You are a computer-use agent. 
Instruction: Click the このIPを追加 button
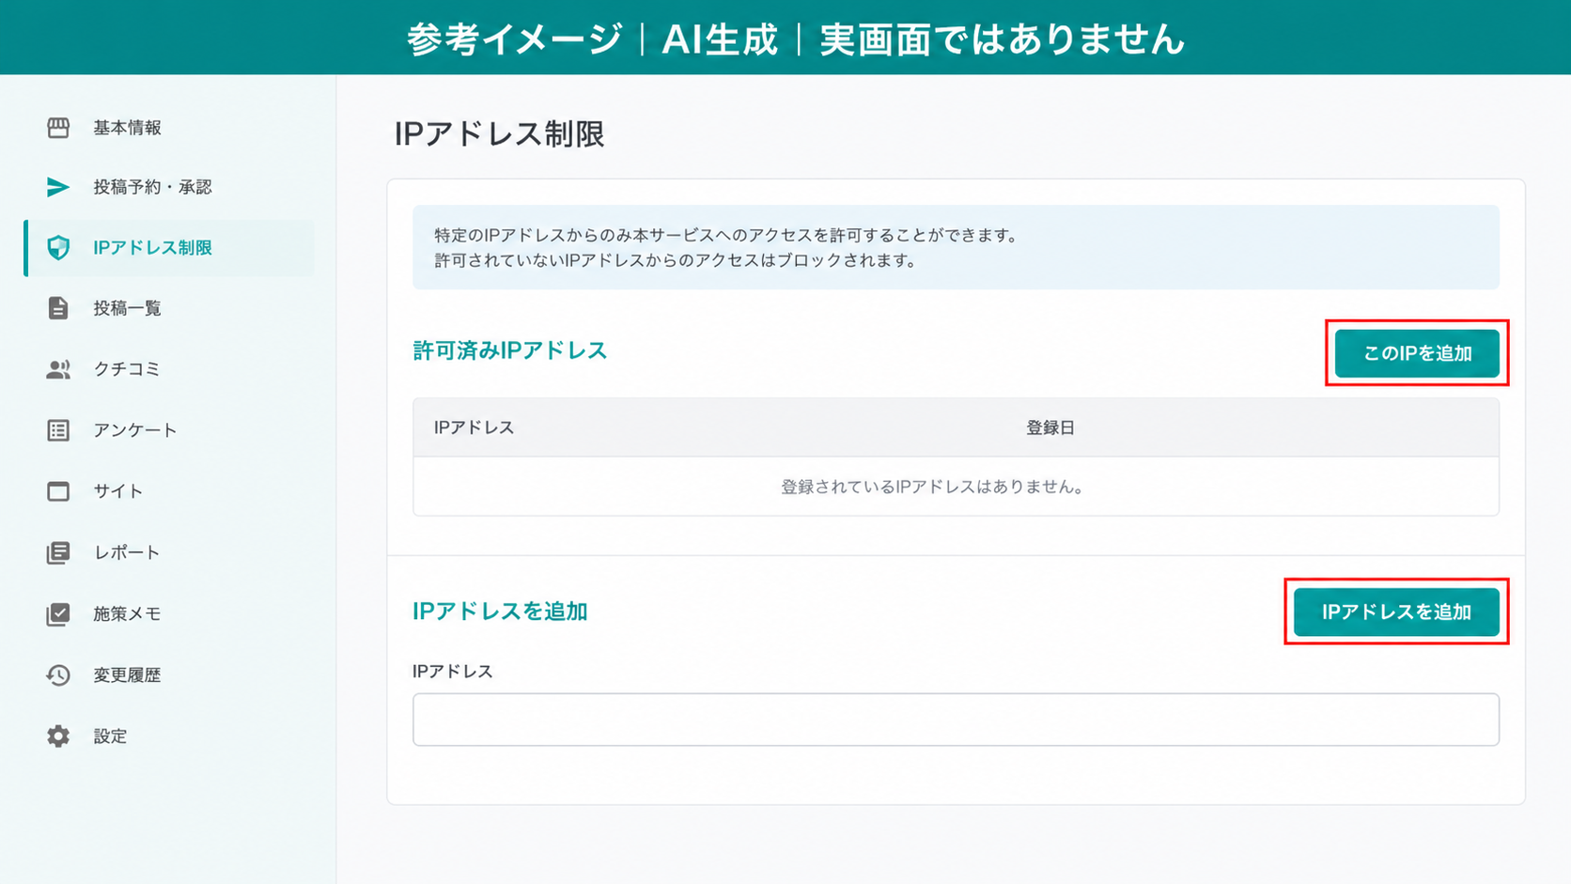click(x=1417, y=353)
